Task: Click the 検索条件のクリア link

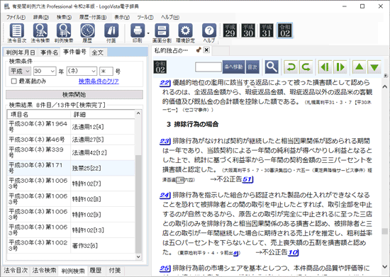Action: 99,81
